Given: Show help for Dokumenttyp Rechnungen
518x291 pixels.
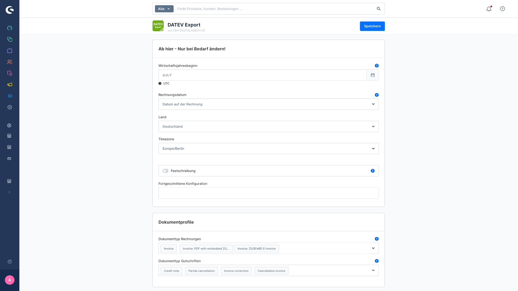Looking at the screenshot, I should tap(377, 239).
